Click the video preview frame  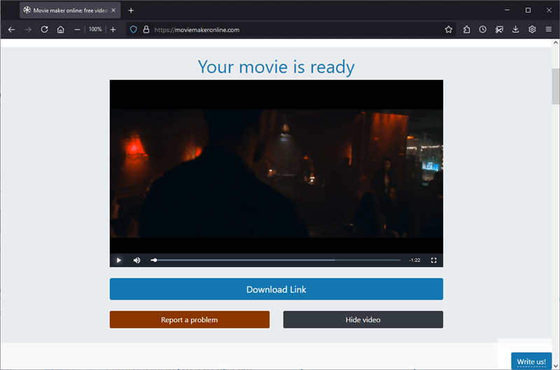[276, 166]
